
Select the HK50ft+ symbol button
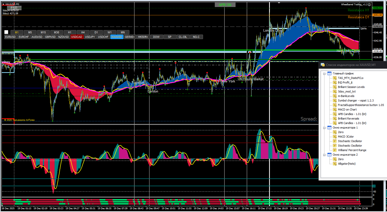tap(143, 37)
